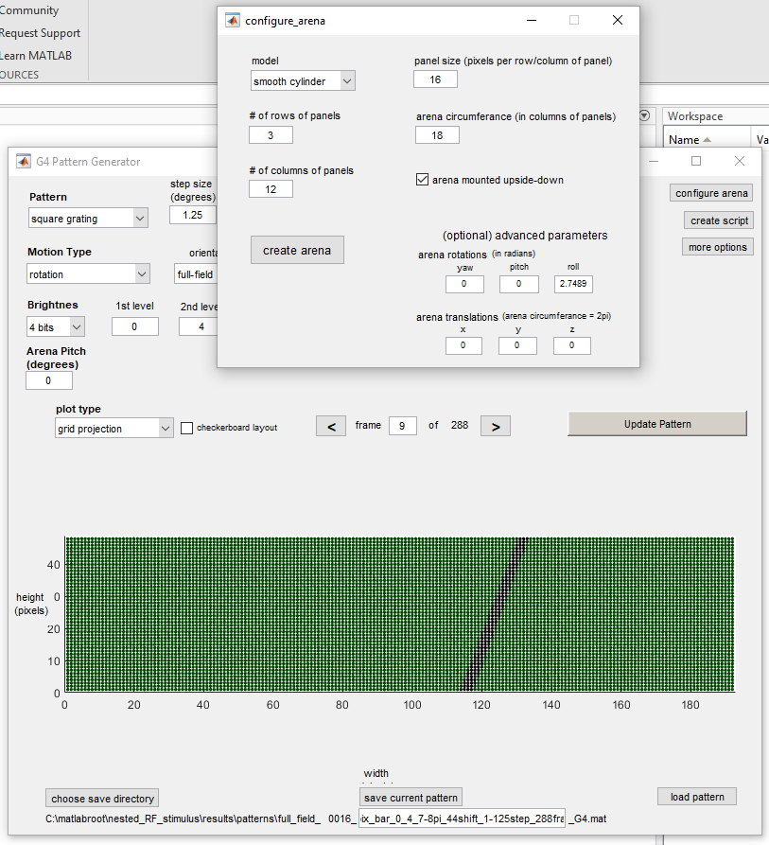Click the MATLAB icon in configure_arena title bar
This screenshot has width=769, height=845.
(x=233, y=20)
